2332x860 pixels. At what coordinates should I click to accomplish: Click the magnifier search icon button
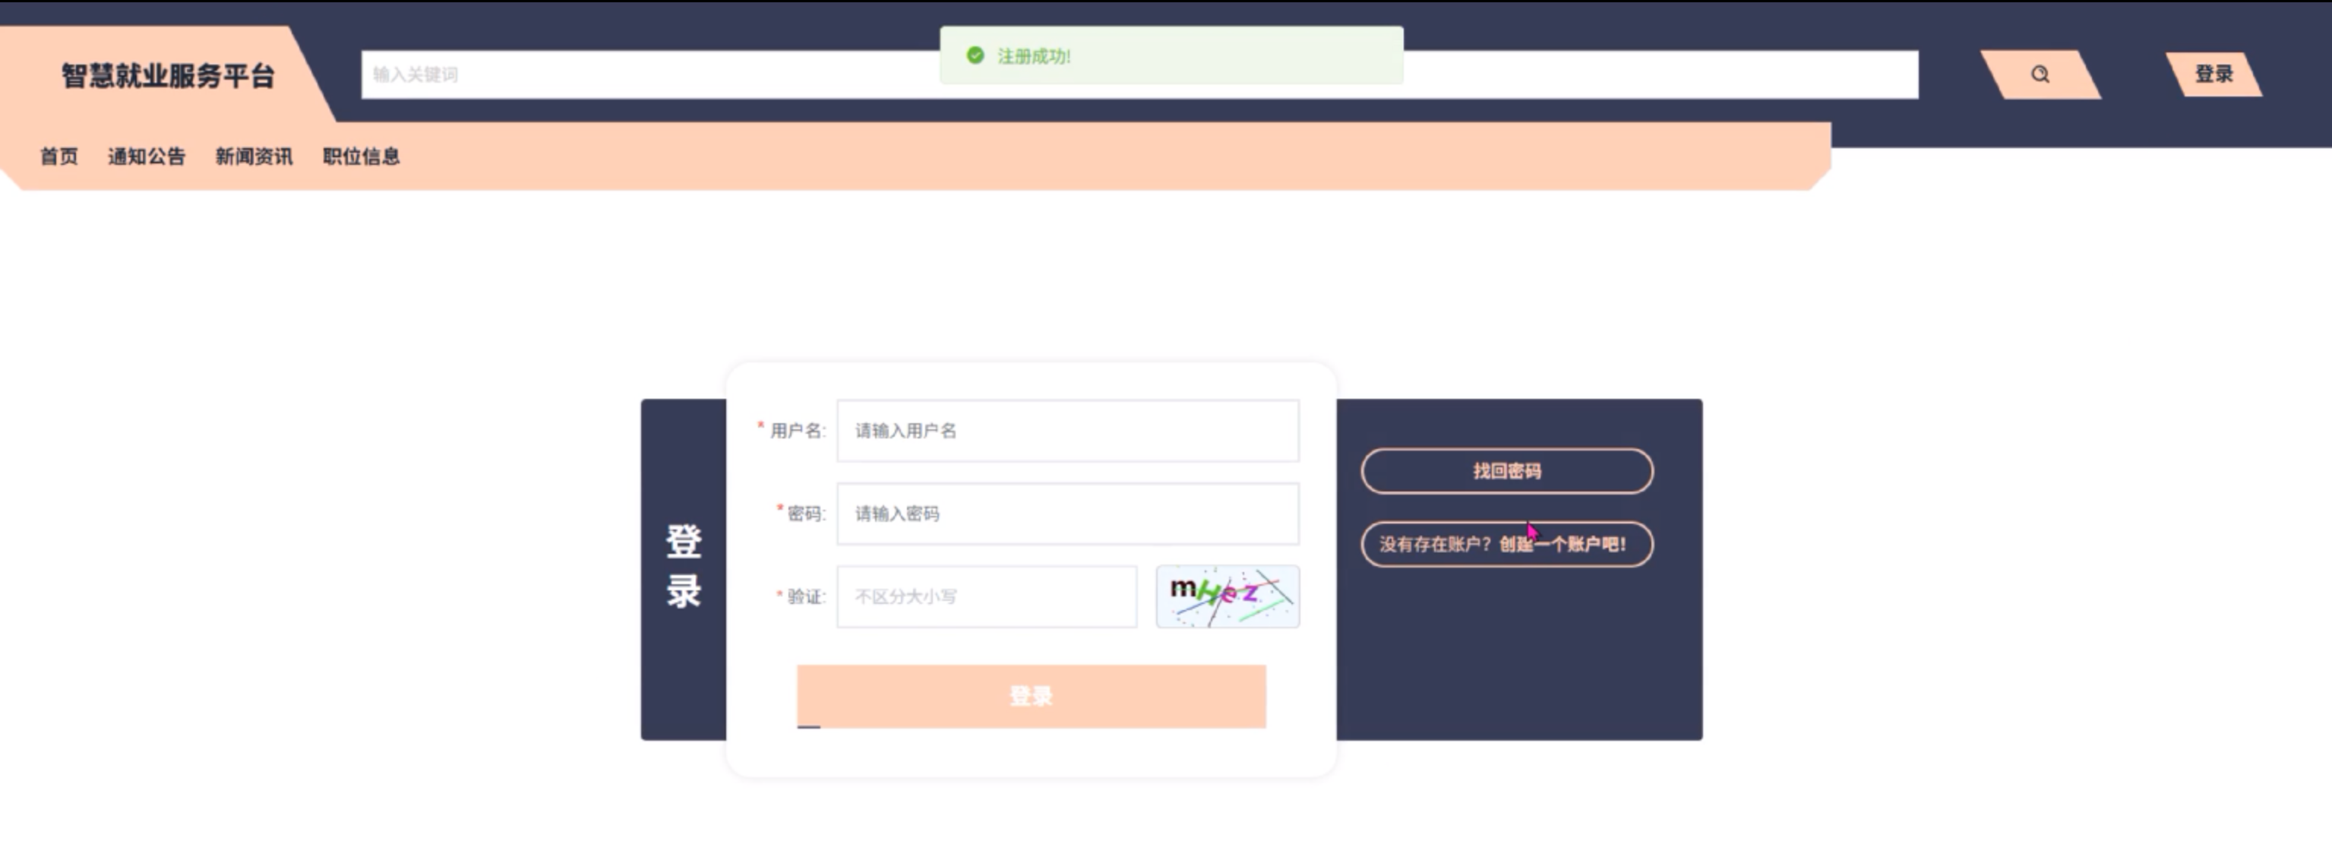tap(2040, 74)
